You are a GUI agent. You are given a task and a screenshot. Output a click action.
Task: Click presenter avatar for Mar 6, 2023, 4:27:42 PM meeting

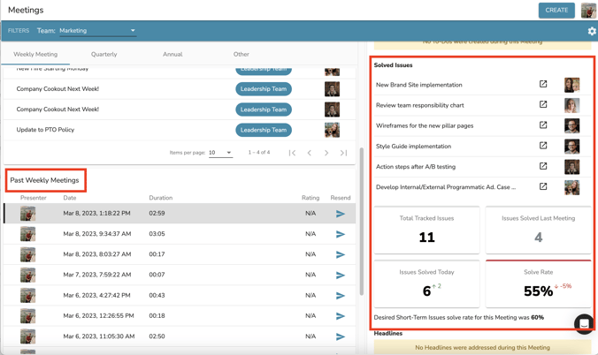tap(27, 296)
